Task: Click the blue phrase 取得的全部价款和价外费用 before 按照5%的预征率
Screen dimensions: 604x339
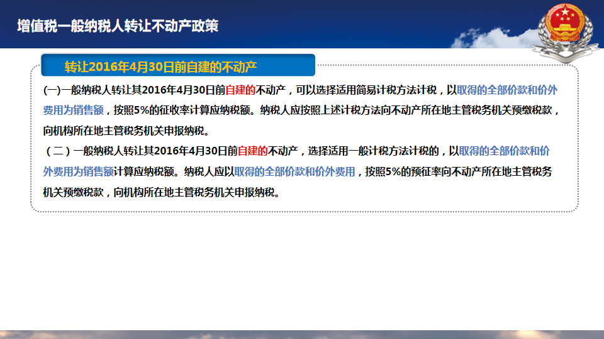Action: (x=294, y=171)
